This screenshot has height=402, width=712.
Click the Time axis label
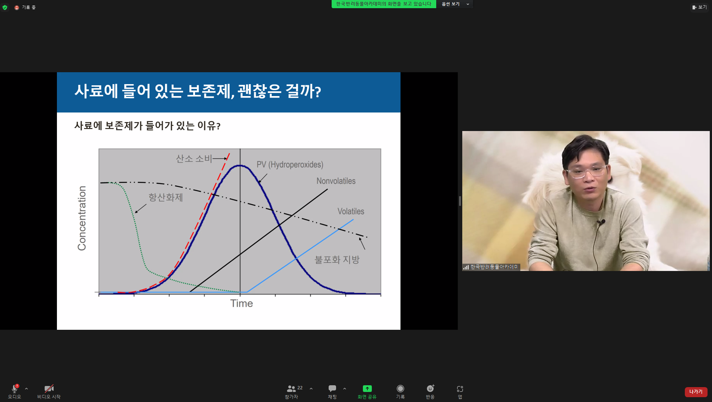tap(242, 303)
